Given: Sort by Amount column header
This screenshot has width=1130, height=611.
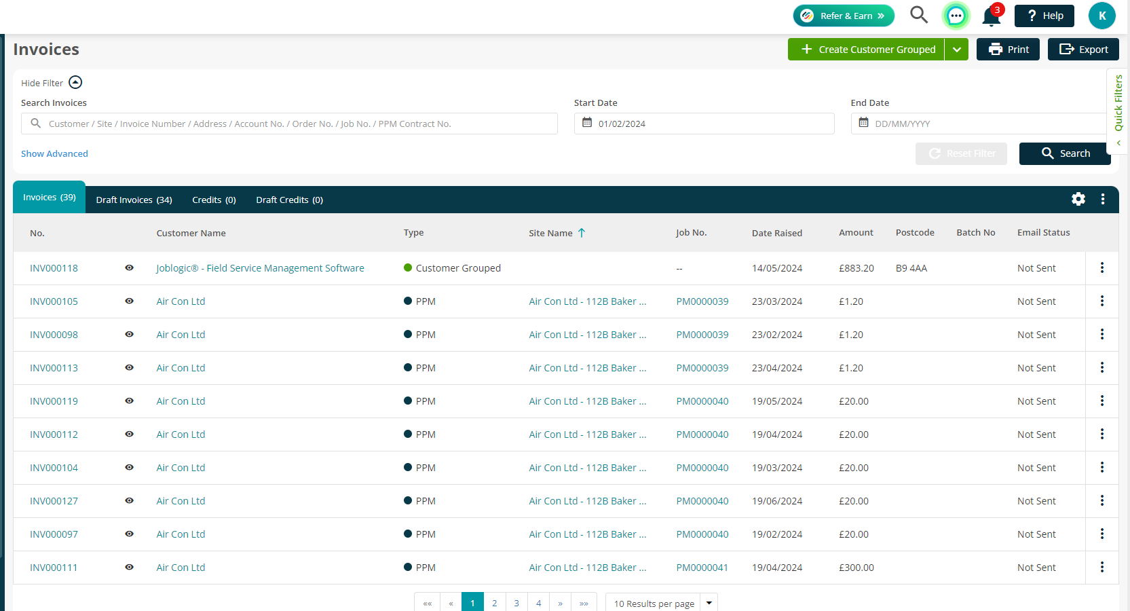Looking at the screenshot, I should (856, 232).
